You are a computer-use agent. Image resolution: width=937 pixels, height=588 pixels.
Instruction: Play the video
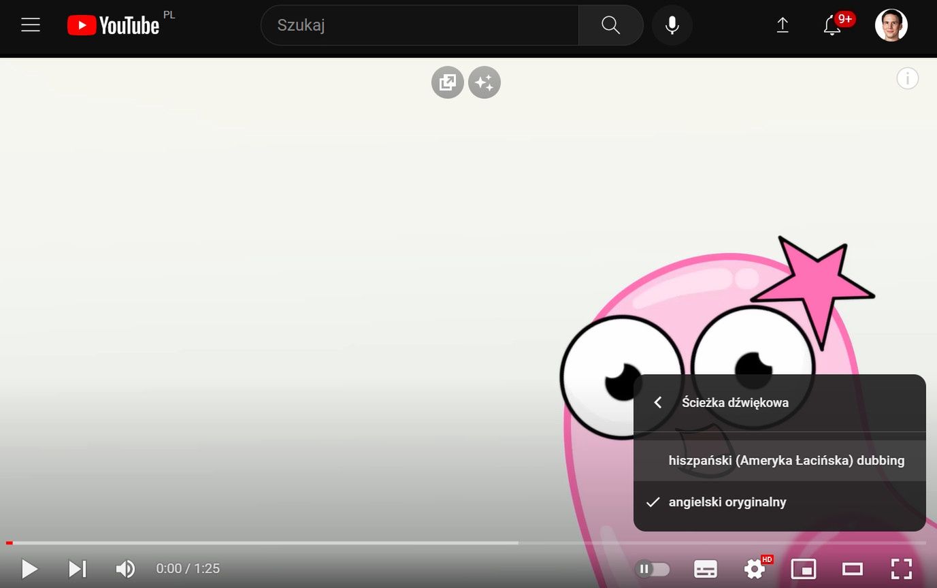tap(29, 569)
